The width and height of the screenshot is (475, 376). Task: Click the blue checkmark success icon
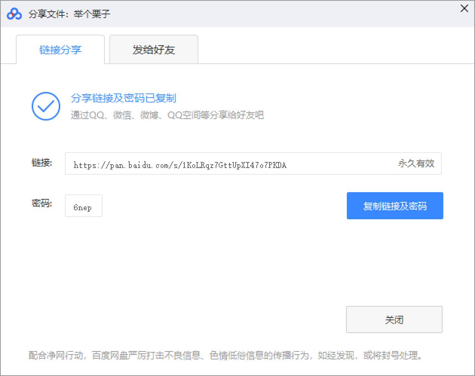click(x=46, y=106)
